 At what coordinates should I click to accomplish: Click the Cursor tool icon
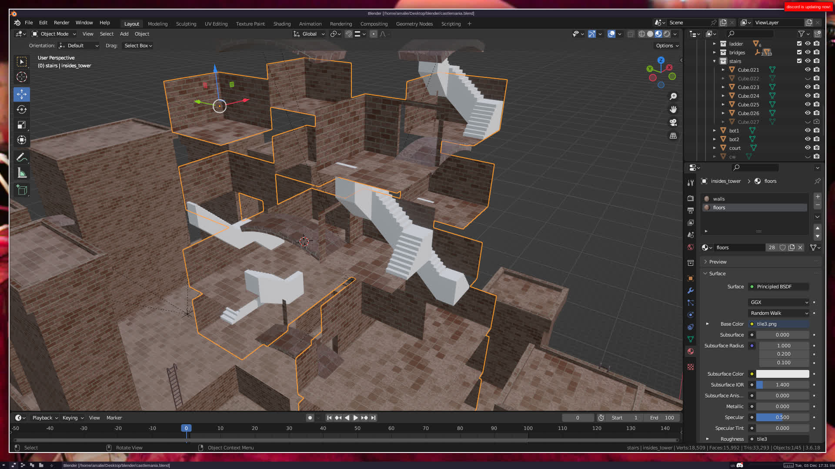22,77
